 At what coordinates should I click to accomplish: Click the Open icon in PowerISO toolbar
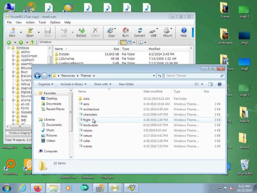(30, 32)
